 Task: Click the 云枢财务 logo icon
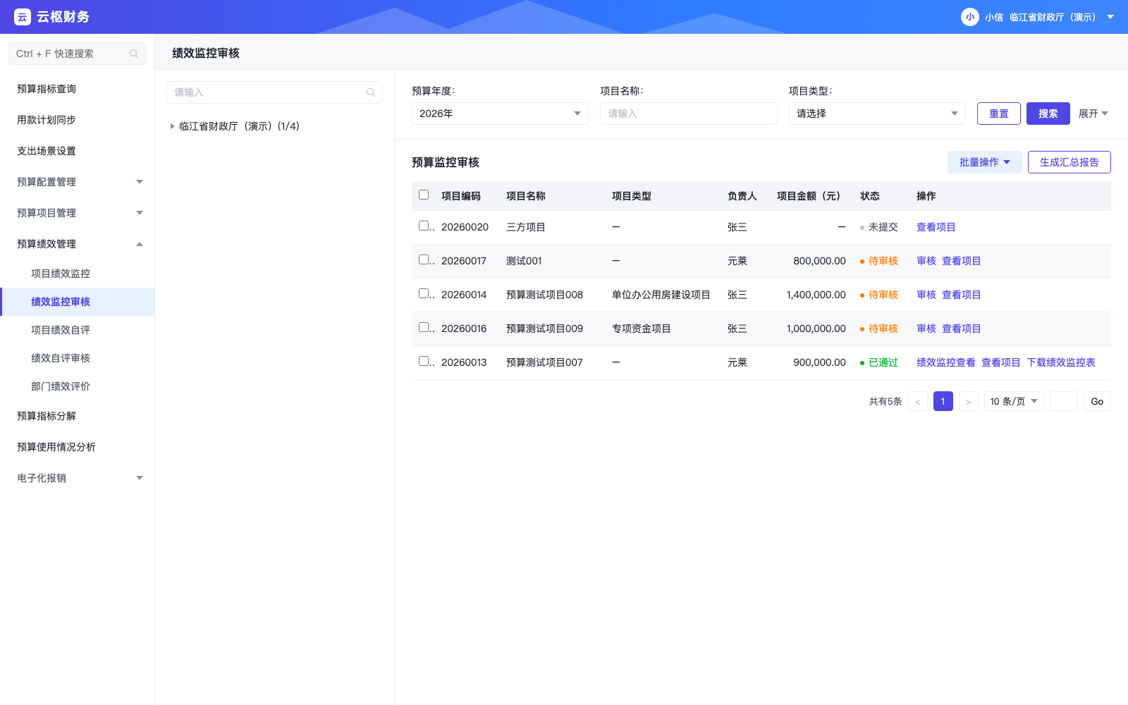(23, 17)
